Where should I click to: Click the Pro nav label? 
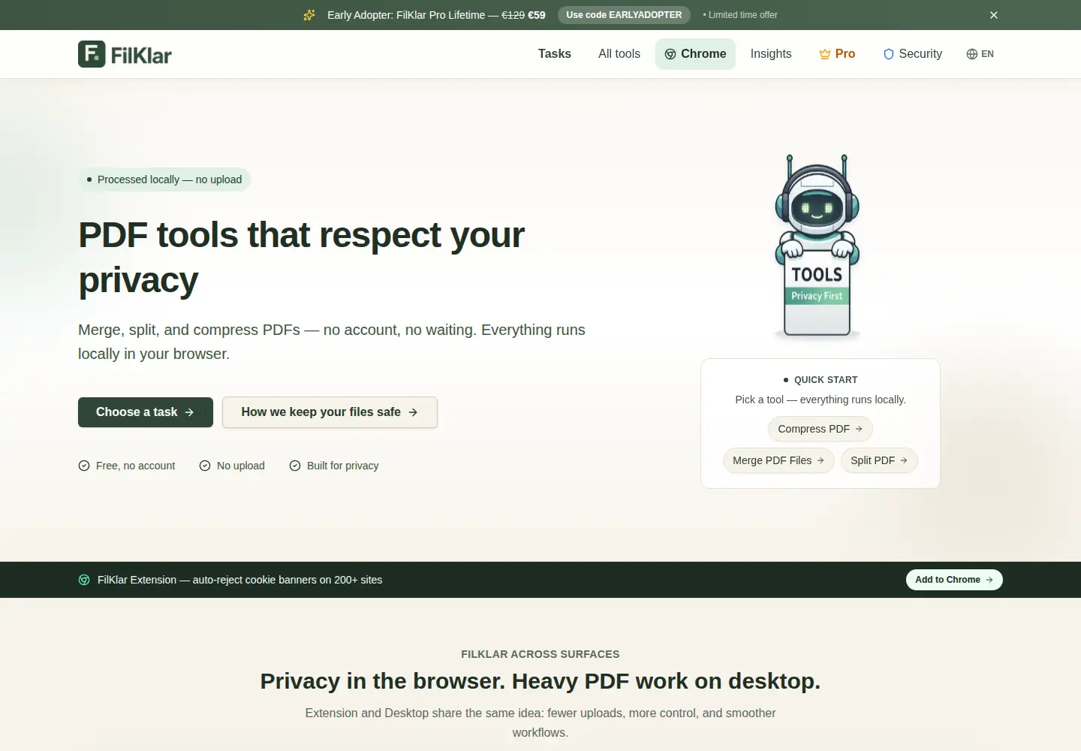pos(845,54)
